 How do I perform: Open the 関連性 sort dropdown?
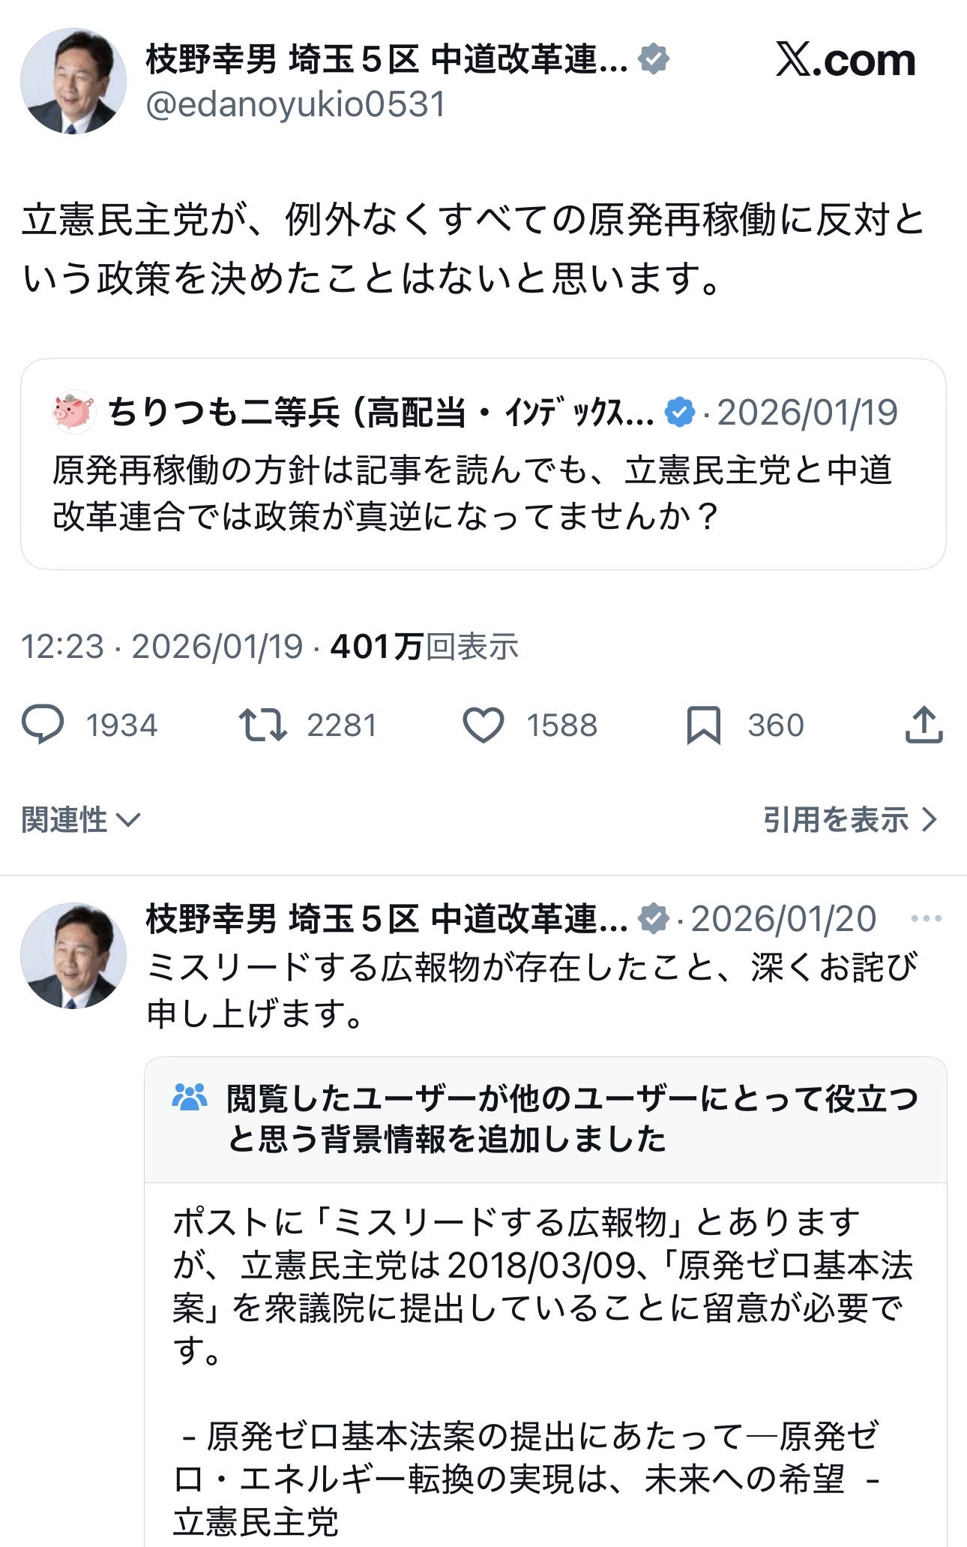(80, 819)
